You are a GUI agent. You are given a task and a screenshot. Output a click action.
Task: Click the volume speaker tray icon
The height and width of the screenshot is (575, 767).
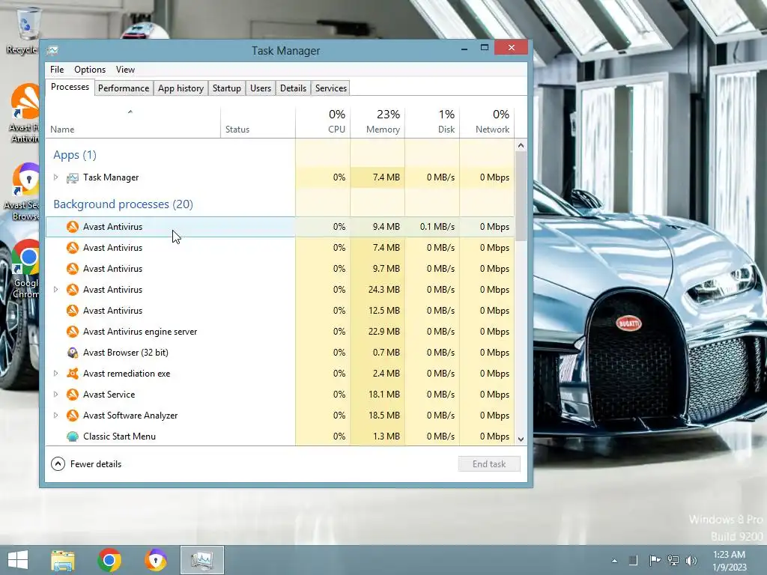[x=691, y=560]
